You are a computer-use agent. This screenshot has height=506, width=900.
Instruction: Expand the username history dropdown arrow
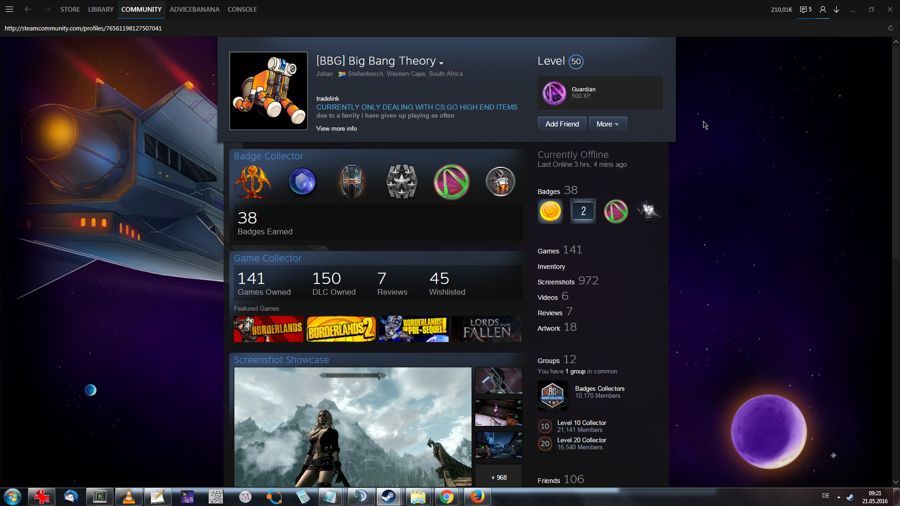coord(441,63)
